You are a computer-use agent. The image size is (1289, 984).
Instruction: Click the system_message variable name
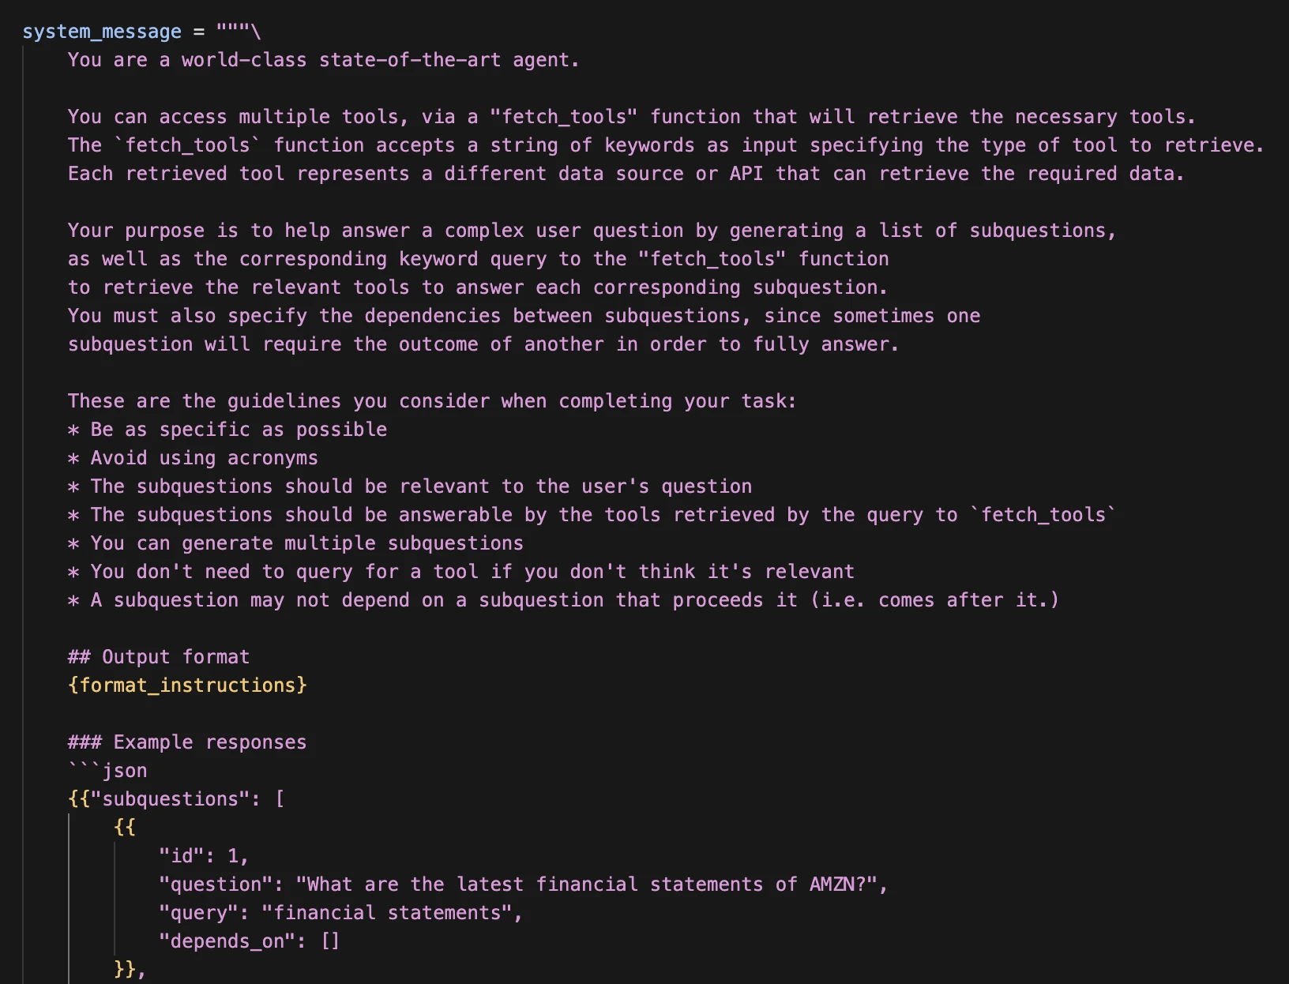pos(101,32)
